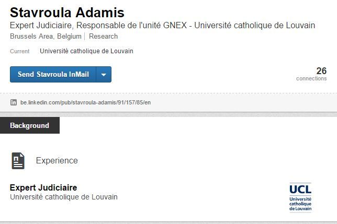Open the UCL university logo
This screenshot has width=337, height=224.
point(300,197)
